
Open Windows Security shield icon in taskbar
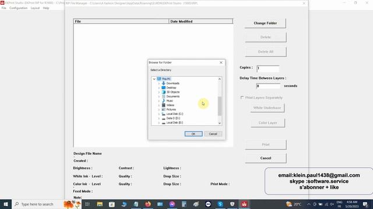click(232, 204)
